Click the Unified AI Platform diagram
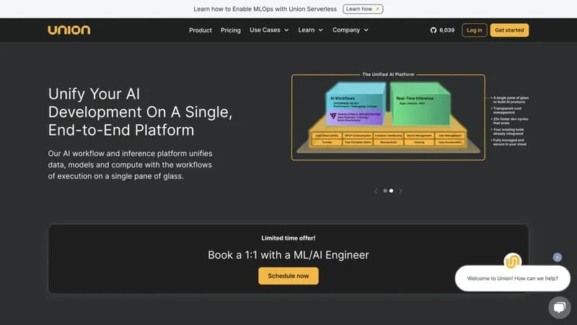 pos(388,117)
